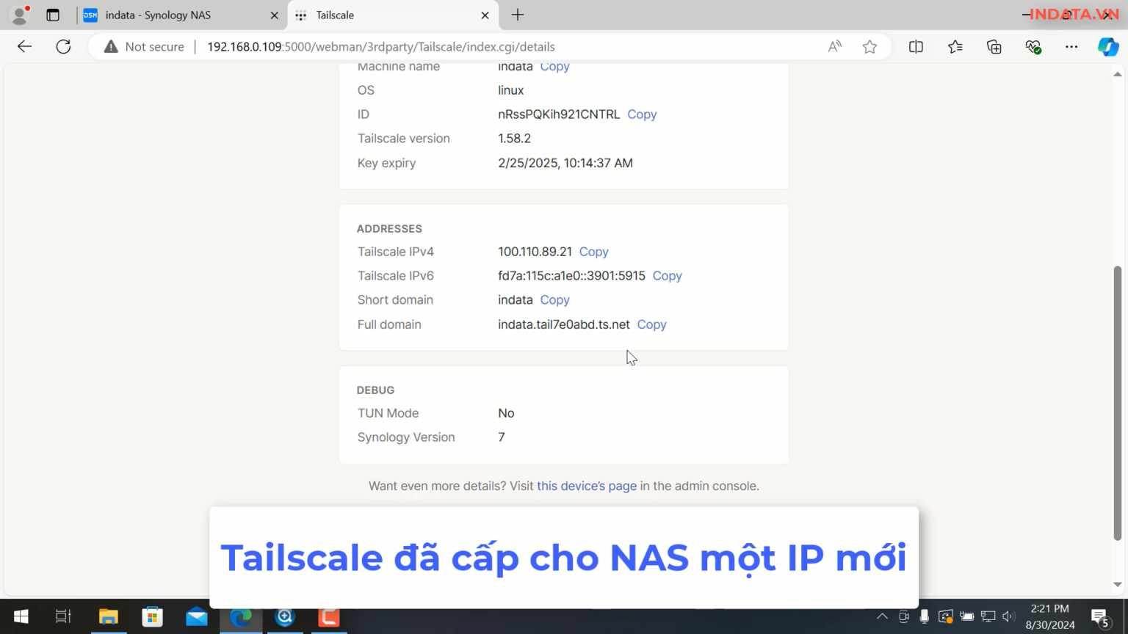The image size is (1128, 634).
Task: Open the Settings and more menu
Action: (1071, 46)
